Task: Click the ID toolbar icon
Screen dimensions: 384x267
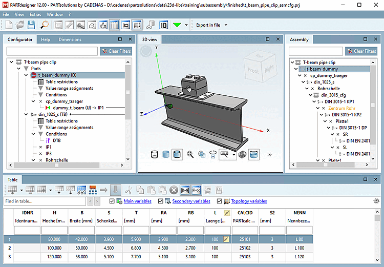Action: (x=164, y=25)
